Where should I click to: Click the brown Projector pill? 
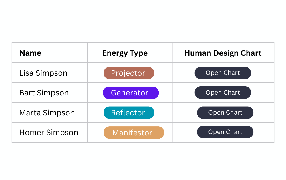point(129,73)
